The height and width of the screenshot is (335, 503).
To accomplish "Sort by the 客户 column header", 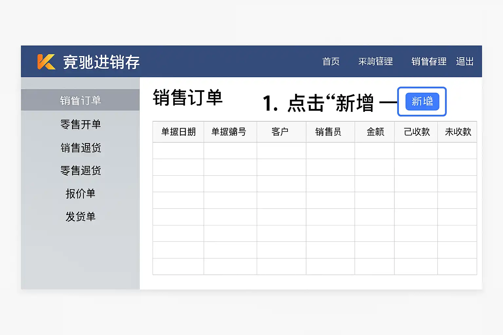I will (280, 132).
